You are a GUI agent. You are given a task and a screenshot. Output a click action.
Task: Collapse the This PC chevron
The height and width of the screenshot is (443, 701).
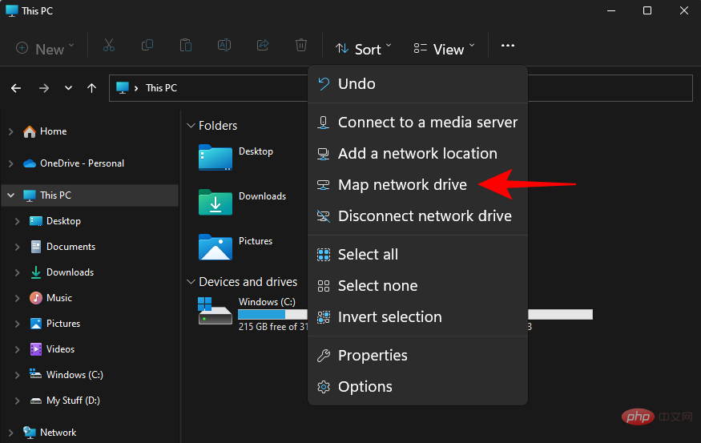tap(11, 195)
